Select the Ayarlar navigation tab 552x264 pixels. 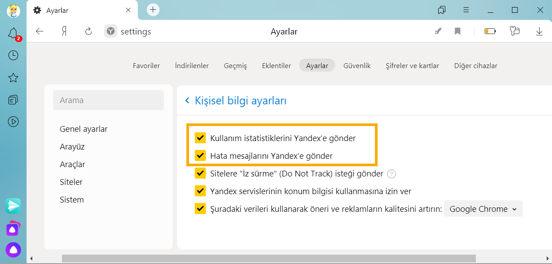tap(317, 65)
